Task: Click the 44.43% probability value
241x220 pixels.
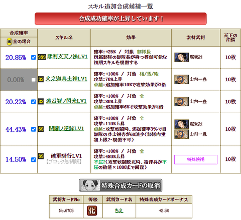Action: (x=16, y=129)
